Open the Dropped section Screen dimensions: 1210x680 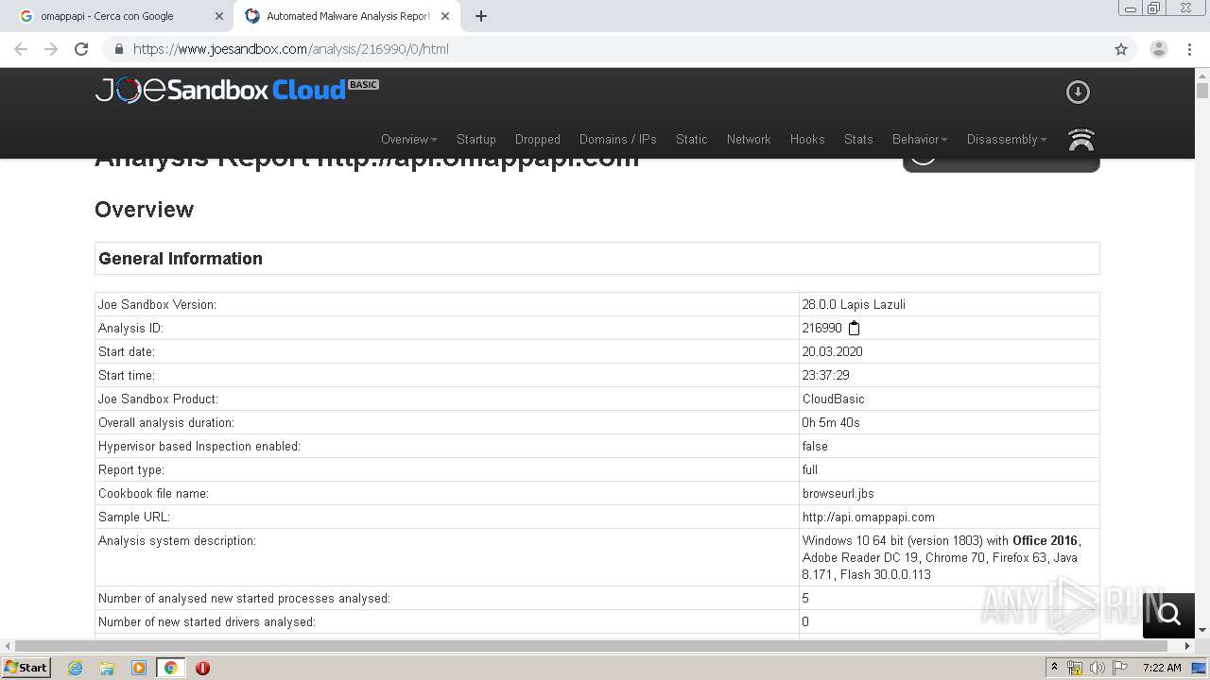tap(538, 139)
